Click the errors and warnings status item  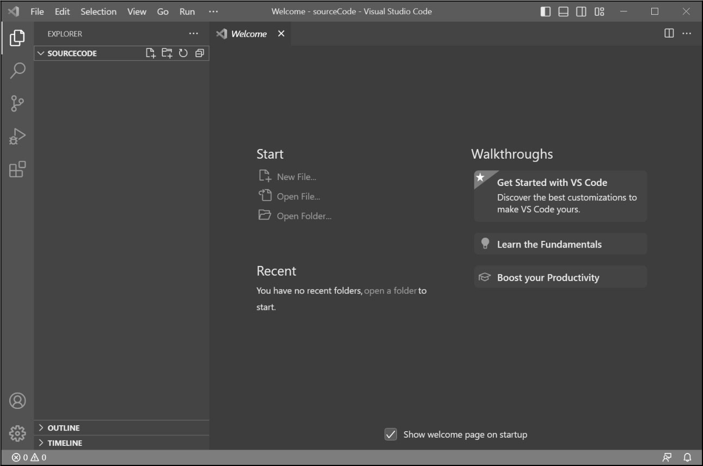coord(29,457)
